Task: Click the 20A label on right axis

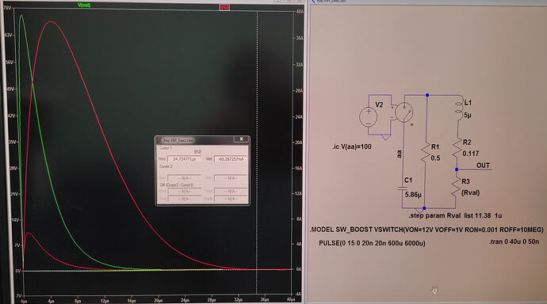Action: pos(299,142)
